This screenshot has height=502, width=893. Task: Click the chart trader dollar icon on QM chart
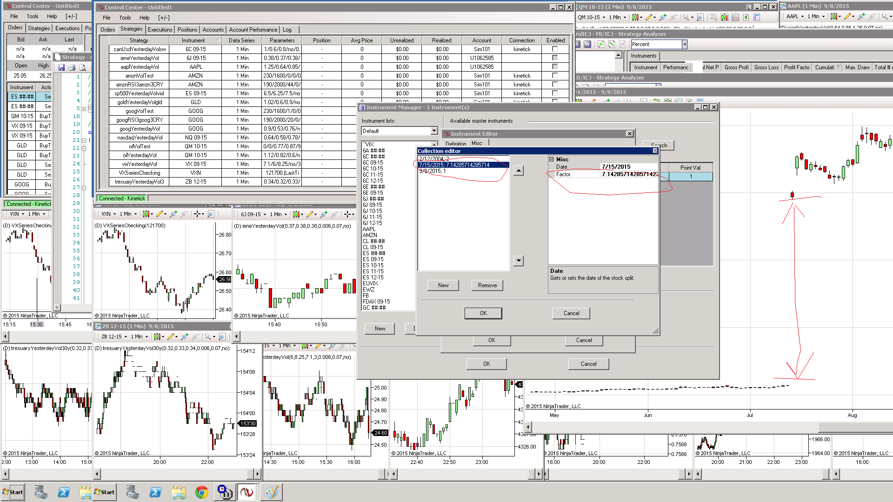746,17
